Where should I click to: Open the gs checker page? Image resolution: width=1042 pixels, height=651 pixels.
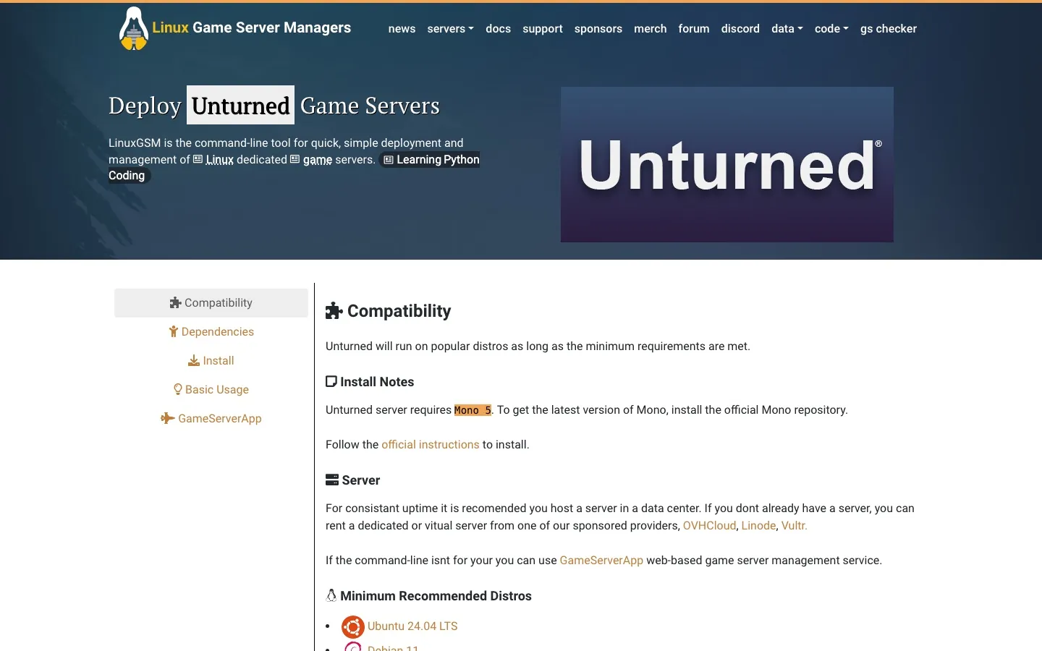click(x=889, y=29)
